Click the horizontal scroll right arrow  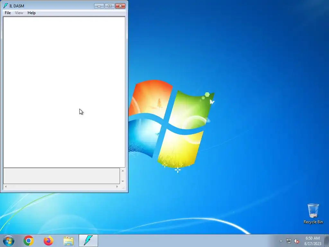pyautogui.click(x=117, y=187)
